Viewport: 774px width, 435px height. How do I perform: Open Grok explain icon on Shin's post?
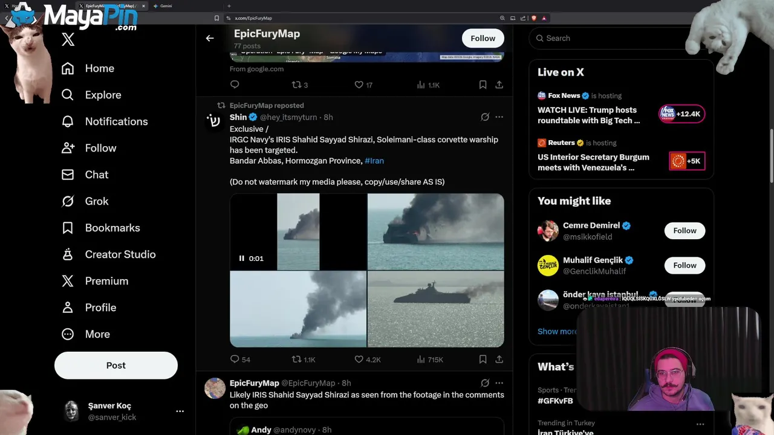(485, 117)
